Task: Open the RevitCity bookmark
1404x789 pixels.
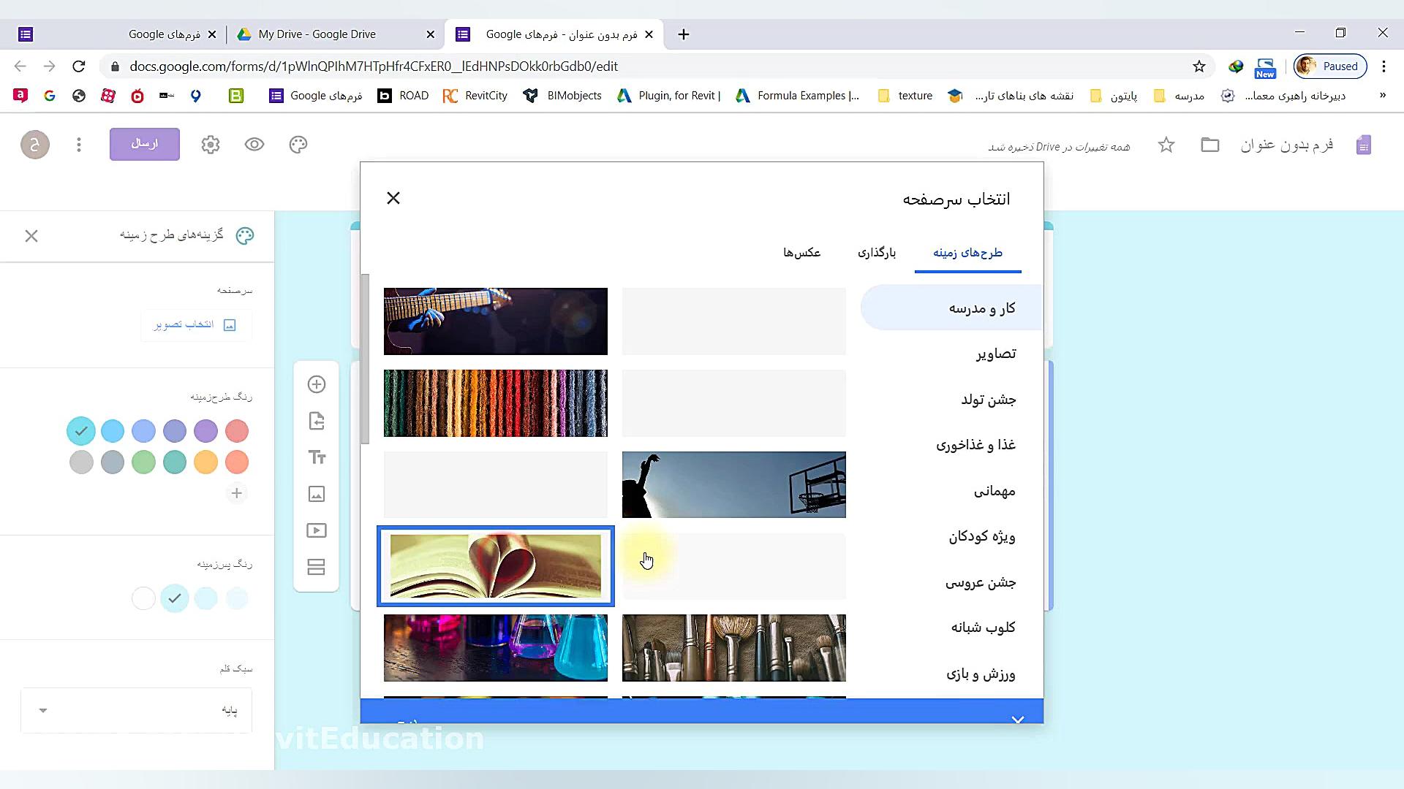Action: pyautogui.click(x=475, y=95)
